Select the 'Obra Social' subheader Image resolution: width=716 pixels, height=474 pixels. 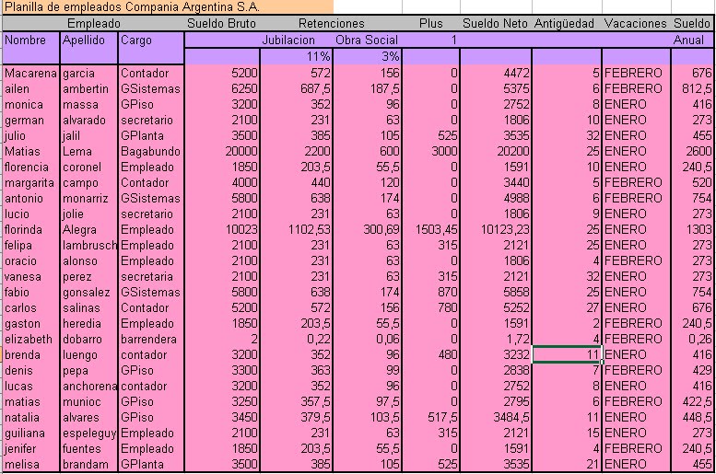[x=367, y=40]
